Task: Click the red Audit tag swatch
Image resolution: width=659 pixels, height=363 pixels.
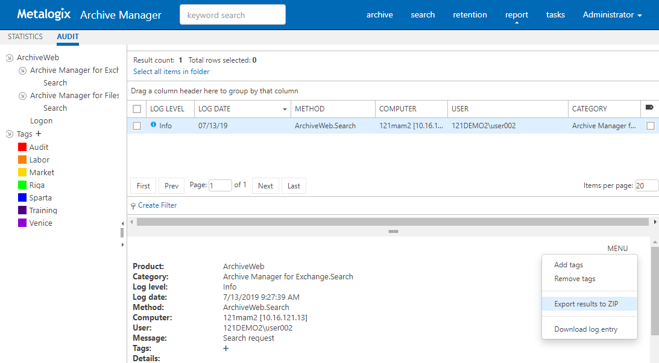Action: click(x=22, y=147)
